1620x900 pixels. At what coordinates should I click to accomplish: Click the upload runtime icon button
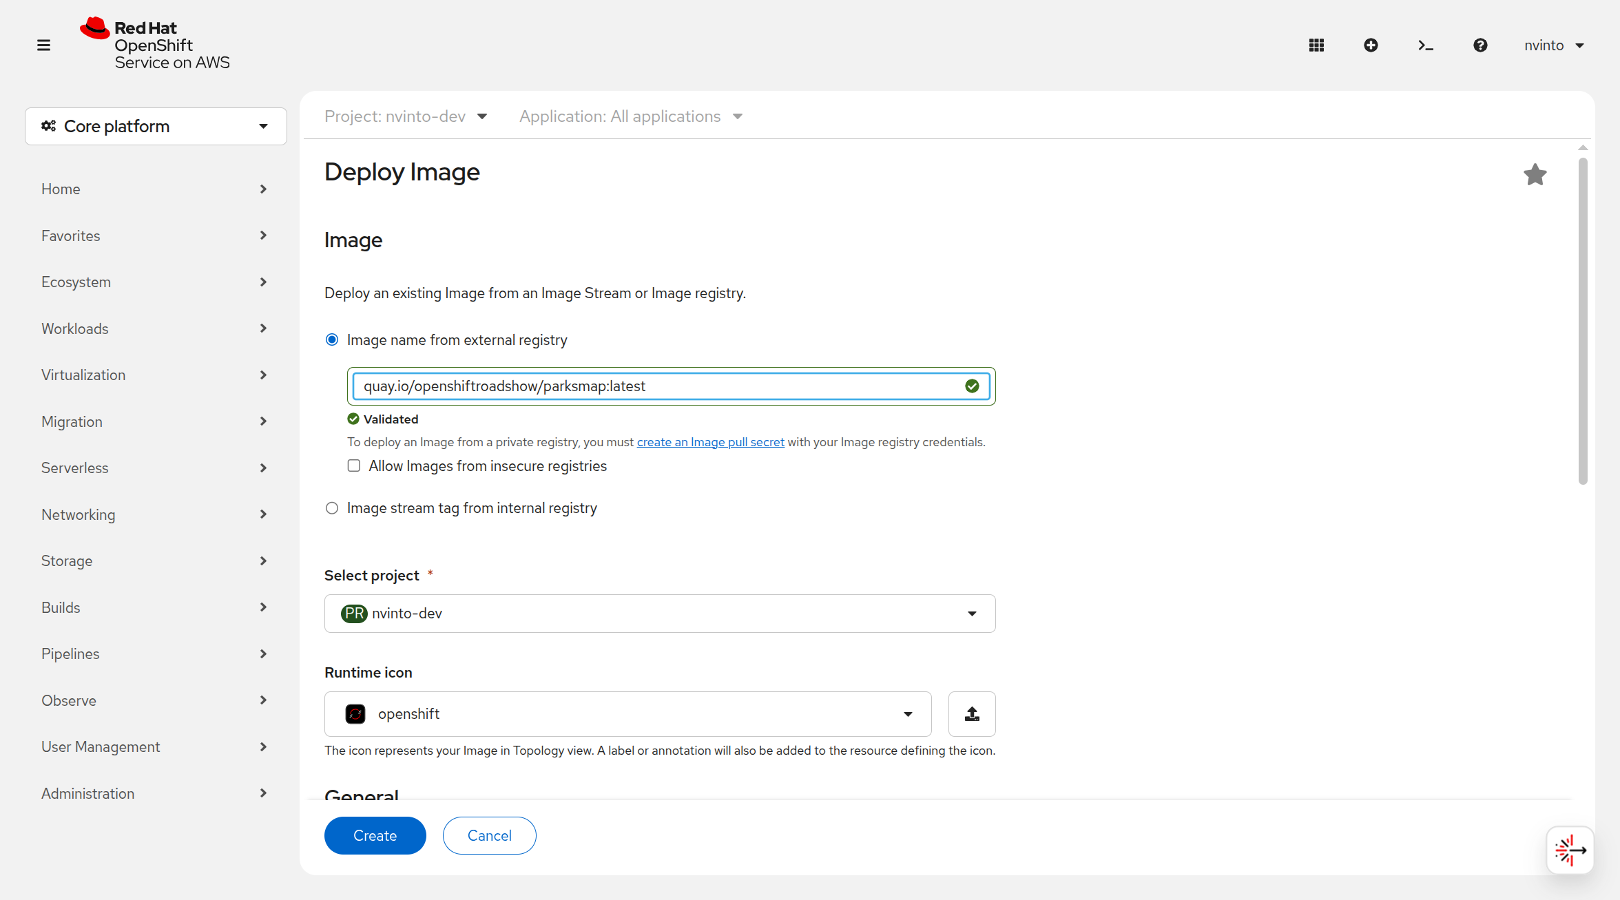972,714
